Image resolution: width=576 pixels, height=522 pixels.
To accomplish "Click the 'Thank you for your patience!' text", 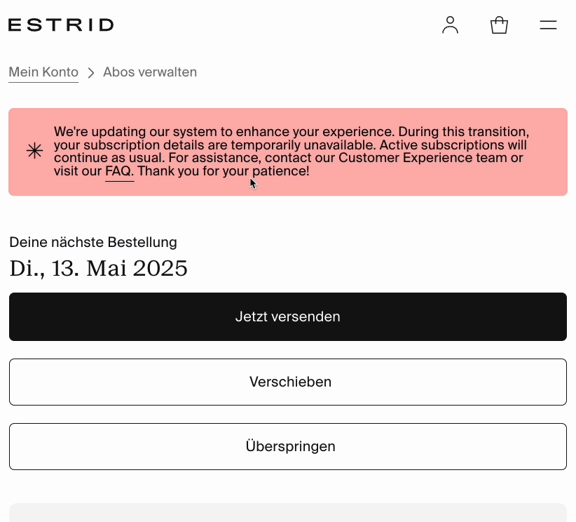I will [x=224, y=171].
